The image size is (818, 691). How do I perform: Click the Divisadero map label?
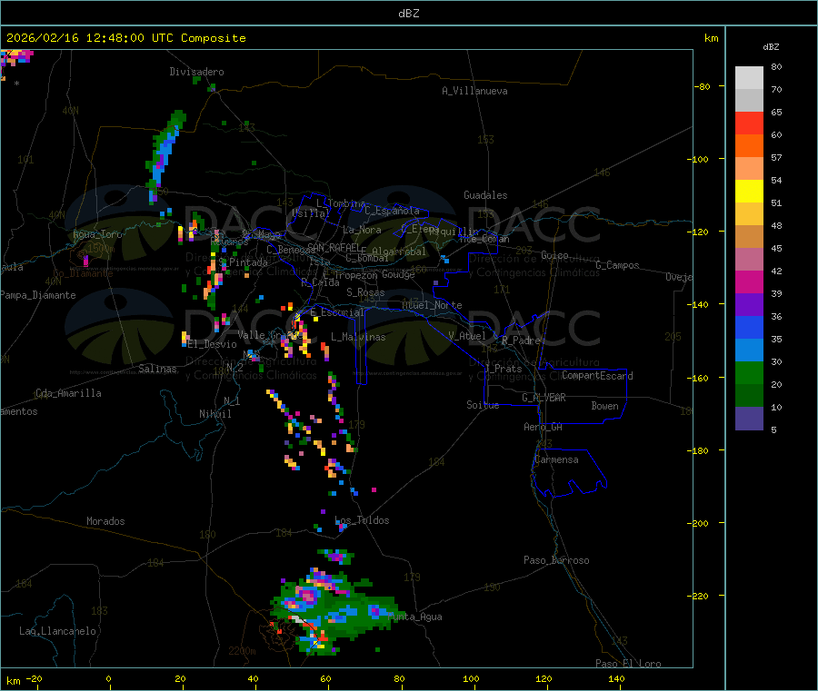point(196,72)
